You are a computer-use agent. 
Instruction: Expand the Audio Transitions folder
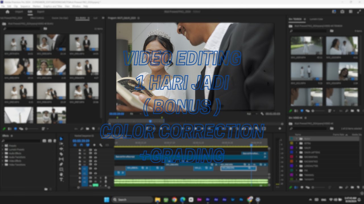tap(3, 157)
